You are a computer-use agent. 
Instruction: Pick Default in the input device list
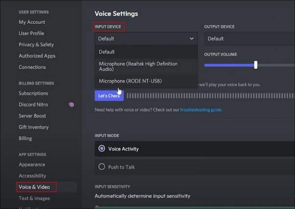(x=107, y=52)
